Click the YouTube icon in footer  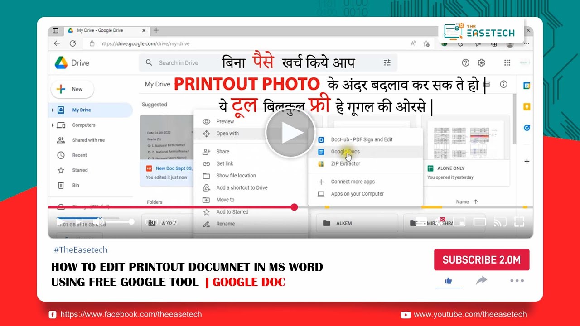pyautogui.click(x=406, y=315)
